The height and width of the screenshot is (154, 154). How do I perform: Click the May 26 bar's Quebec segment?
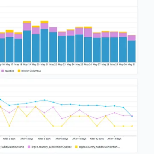coord(88,33)
